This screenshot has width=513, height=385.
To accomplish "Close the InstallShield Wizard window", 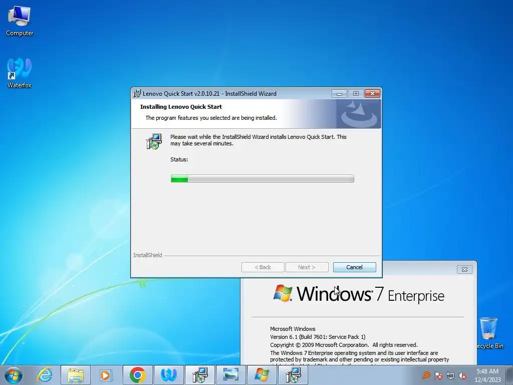I will [372, 94].
